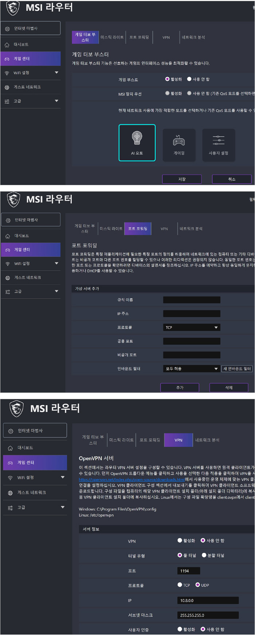Focus the 비공개 포트 input field
The width and height of the screenshot is (255, 636).
[192, 355]
